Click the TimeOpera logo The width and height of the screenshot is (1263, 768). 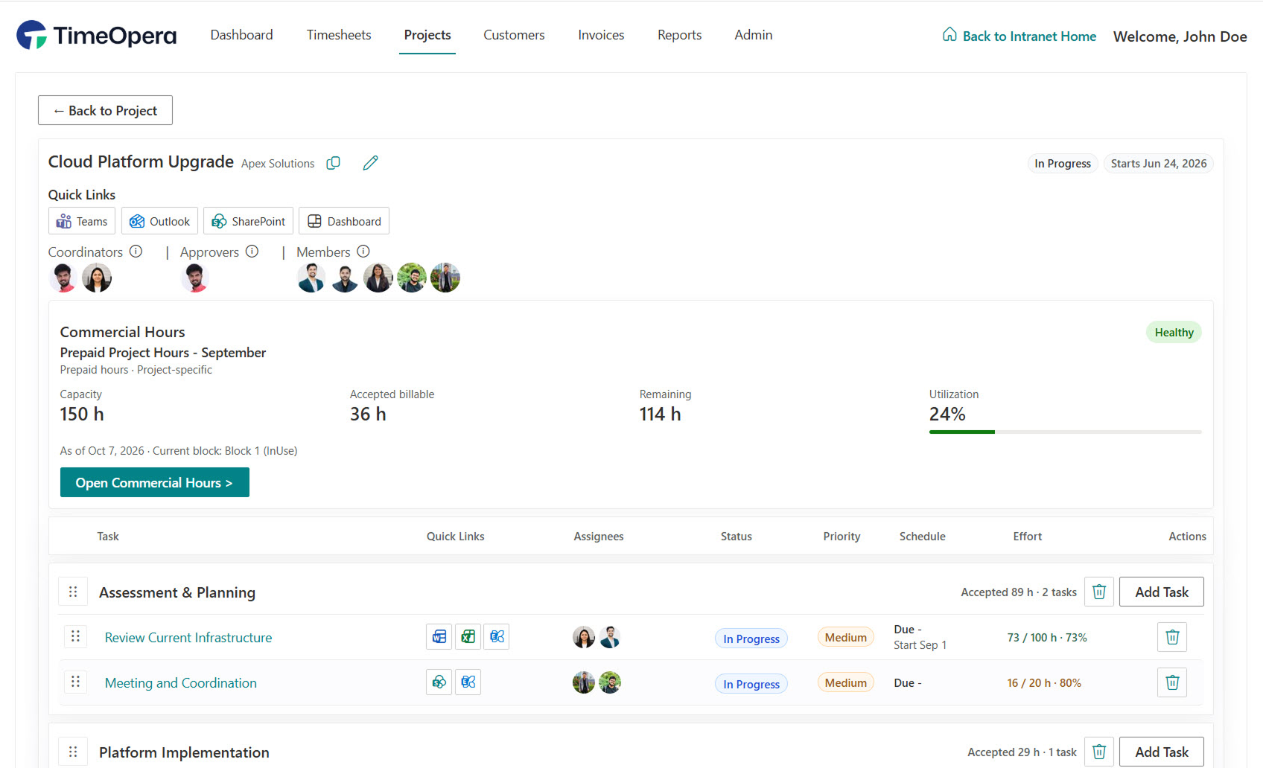(x=97, y=35)
